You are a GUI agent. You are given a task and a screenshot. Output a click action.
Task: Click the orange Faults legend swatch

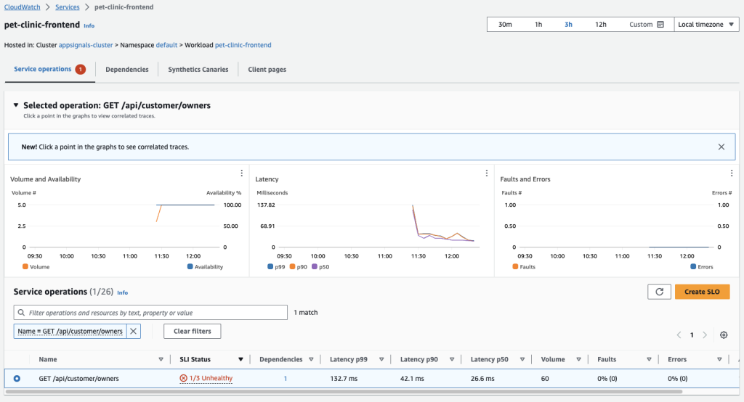click(x=515, y=266)
